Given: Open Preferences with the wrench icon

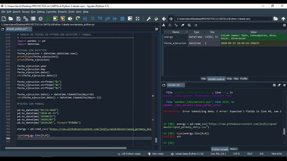Looking at the screenshot, I should (x=148, y=19).
